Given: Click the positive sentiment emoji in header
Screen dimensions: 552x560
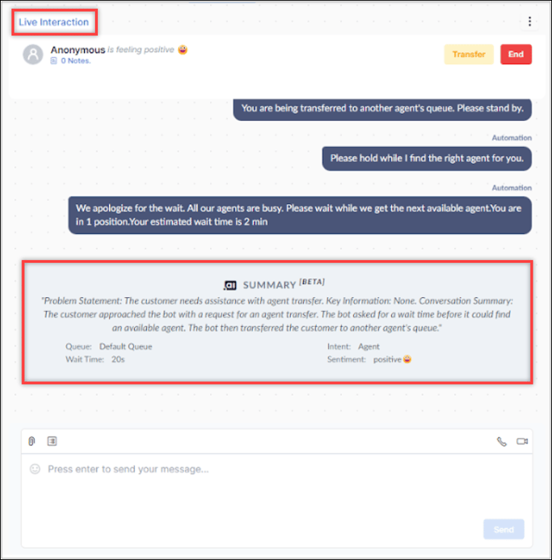Looking at the screenshot, I should click(183, 50).
